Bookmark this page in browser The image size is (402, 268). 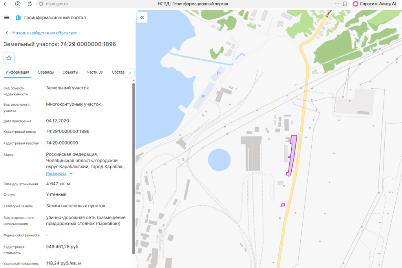pos(345,4)
